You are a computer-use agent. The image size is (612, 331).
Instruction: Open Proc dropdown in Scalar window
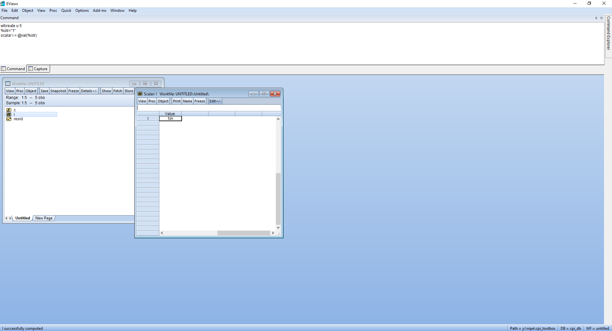(x=152, y=101)
